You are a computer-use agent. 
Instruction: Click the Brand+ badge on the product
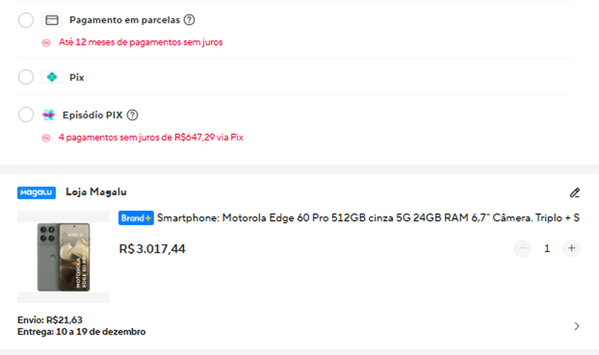point(136,218)
